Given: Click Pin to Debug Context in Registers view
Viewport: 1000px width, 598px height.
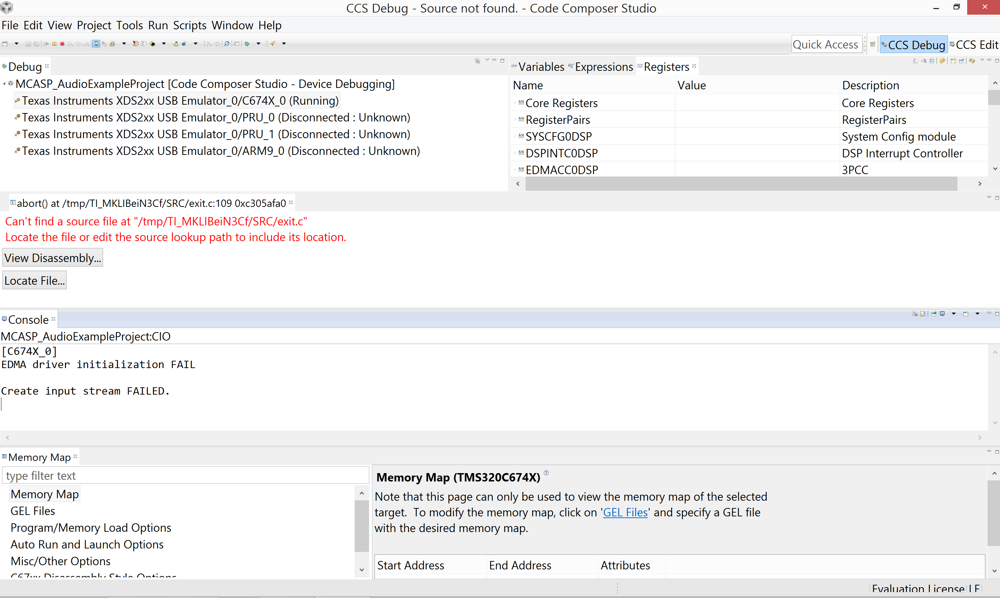Looking at the screenshot, I should tap(962, 61).
